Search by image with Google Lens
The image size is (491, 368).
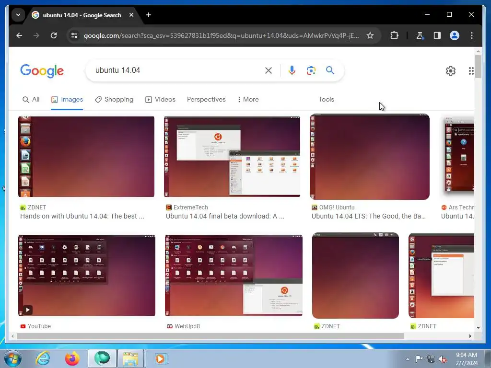click(x=311, y=70)
